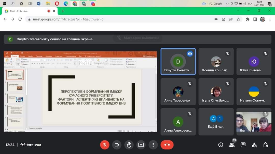Screen dimensions: 275x154
Task: Open the present screen option
Action: [x=141, y=145]
